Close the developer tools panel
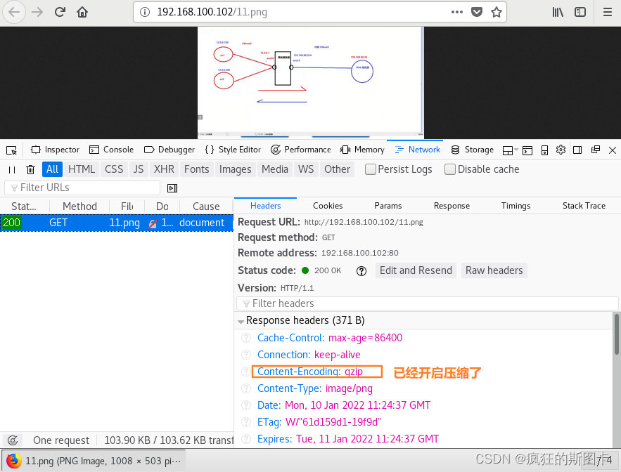Viewport: 621px width, 472px height. (x=613, y=150)
